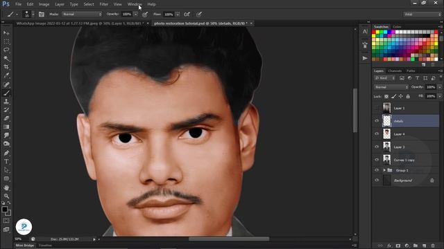
Task: Open brush preset picker arrow
Action: (x=33, y=14)
